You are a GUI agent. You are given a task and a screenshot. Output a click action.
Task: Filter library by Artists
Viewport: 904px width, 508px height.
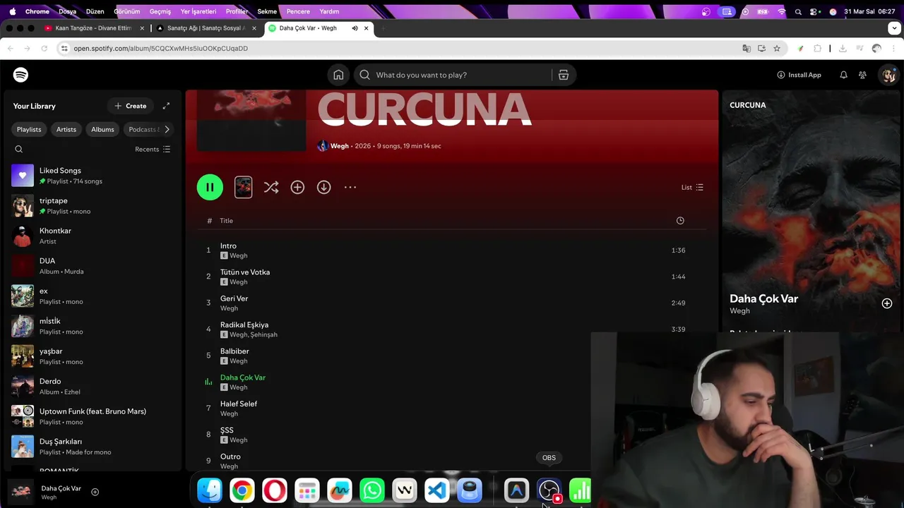(x=66, y=129)
